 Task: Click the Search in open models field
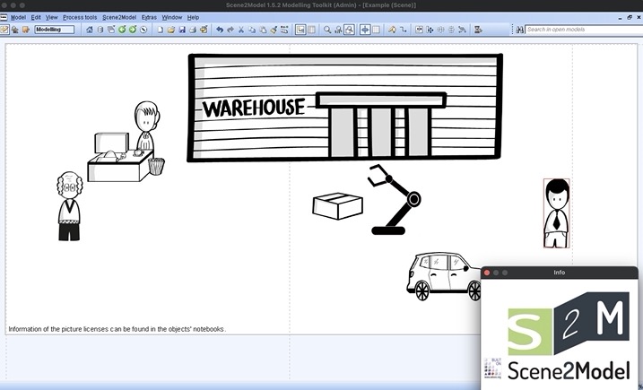(584, 30)
